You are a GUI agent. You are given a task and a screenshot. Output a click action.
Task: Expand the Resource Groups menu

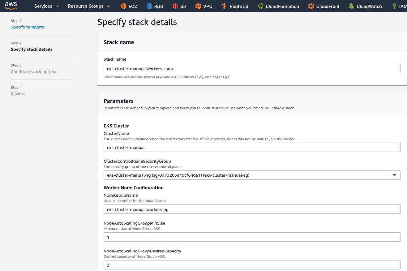coord(89,6)
